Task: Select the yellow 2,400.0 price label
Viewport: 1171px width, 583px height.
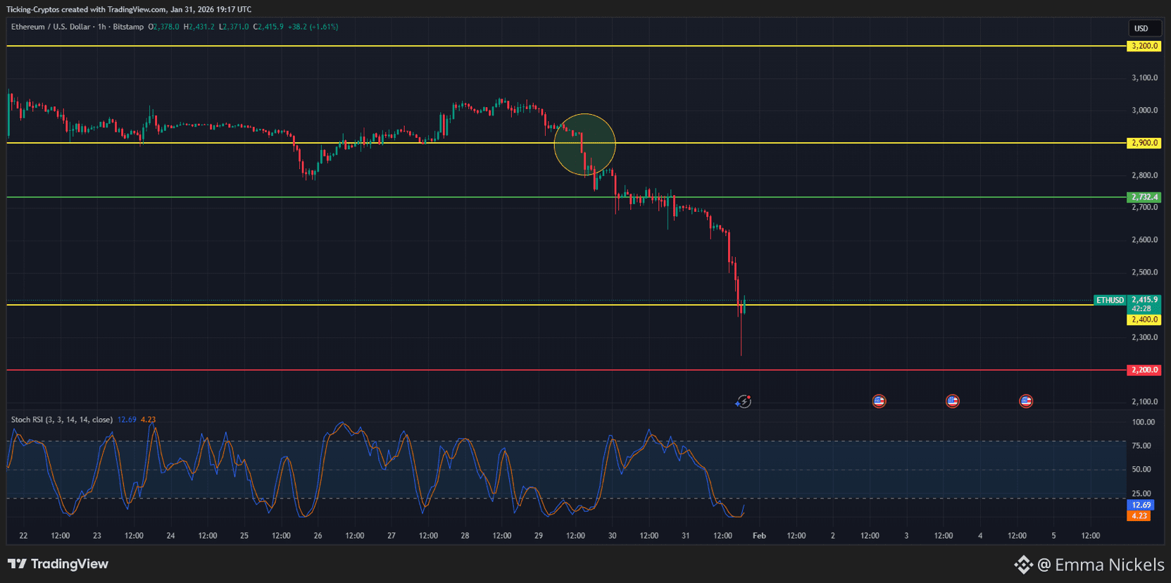Action: (1144, 320)
